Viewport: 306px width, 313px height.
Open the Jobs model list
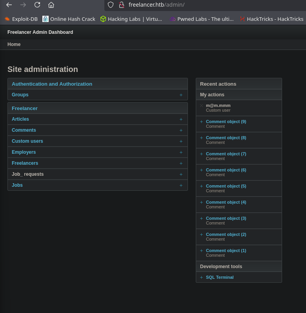(17, 185)
